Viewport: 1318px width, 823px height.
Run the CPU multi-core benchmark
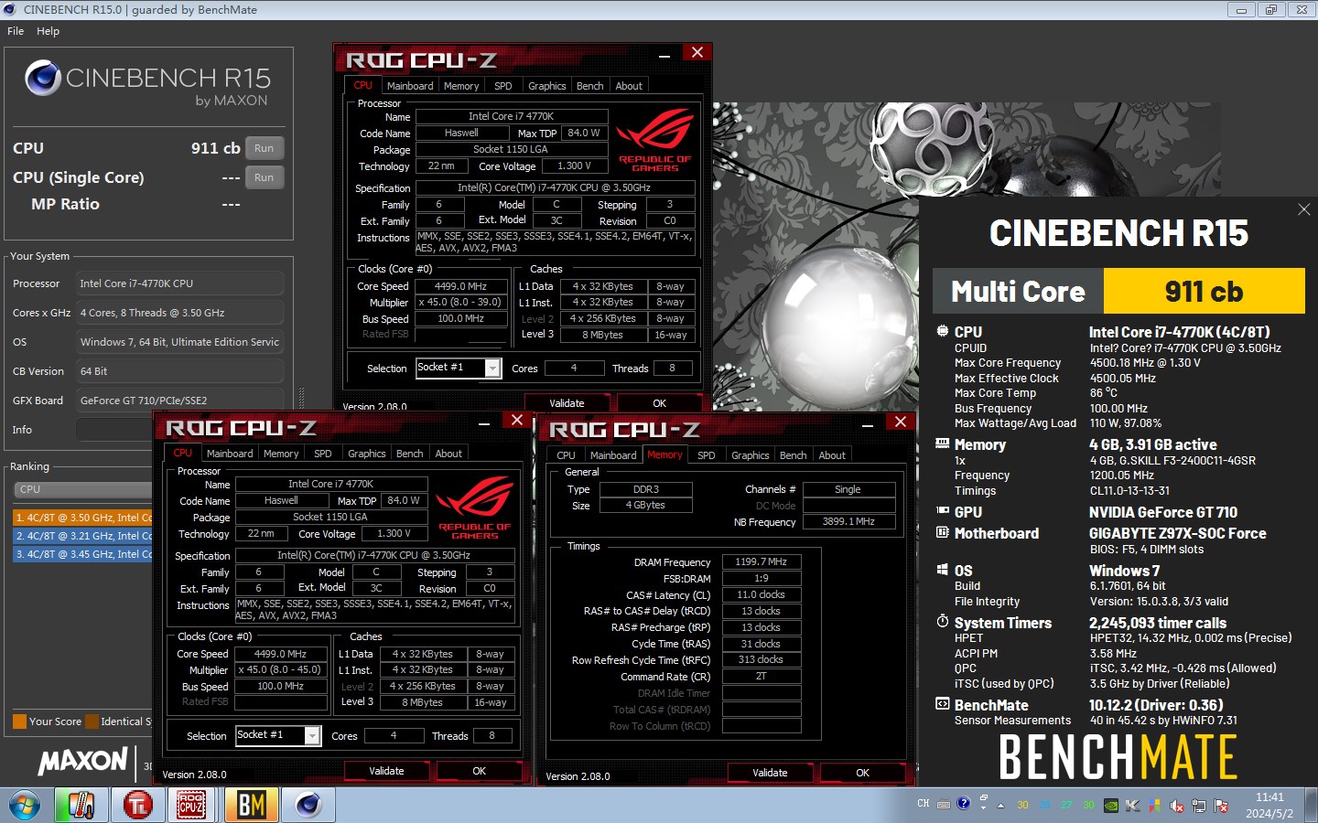[x=265, y=148]
